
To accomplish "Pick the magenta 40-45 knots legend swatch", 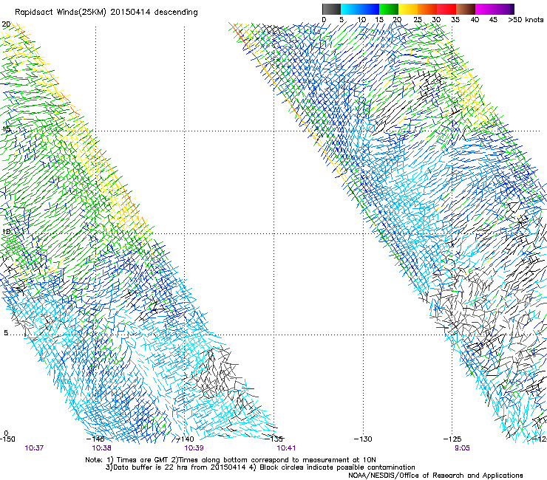I will tap(485, 9).
